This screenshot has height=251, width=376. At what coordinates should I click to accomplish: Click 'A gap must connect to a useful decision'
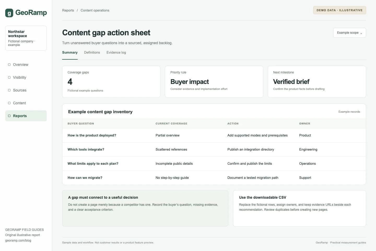point(103,197)
